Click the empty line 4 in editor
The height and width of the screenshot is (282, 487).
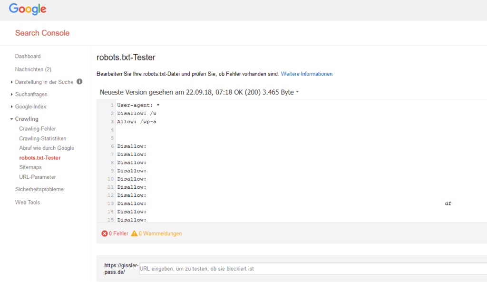tap(301, 130)
